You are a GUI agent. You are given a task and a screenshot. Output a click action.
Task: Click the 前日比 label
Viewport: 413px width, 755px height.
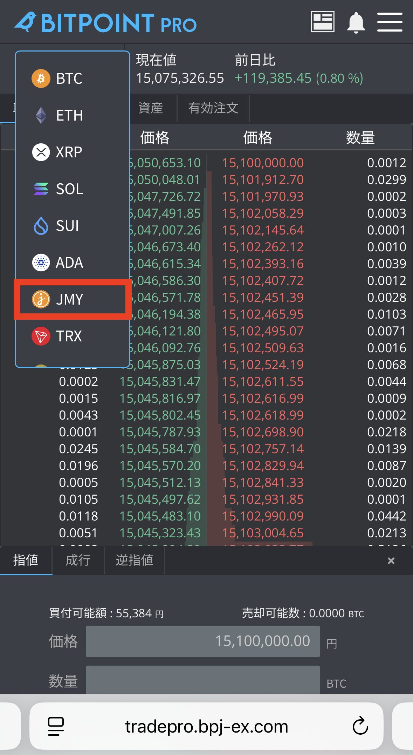[255, 60]
